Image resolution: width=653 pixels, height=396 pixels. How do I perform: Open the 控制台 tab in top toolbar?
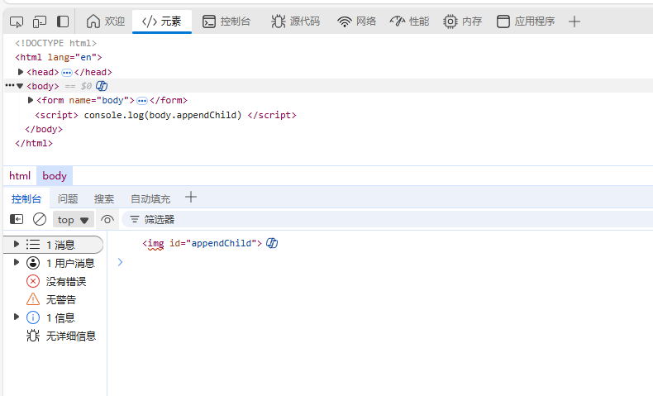tap(226, 21)
